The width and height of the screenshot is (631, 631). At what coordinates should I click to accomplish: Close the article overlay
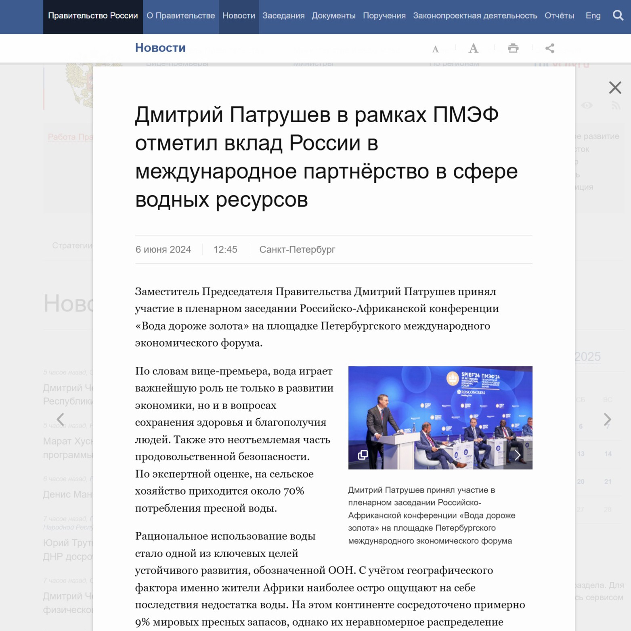[x=615, y=88]
